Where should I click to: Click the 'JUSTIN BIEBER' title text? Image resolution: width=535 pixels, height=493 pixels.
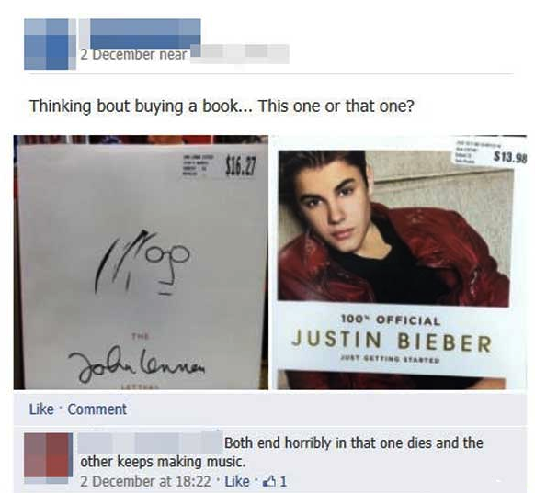click(x=392, y=341)
